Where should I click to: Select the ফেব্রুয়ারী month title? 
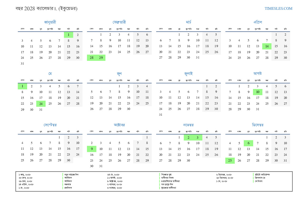pos(119,22)
